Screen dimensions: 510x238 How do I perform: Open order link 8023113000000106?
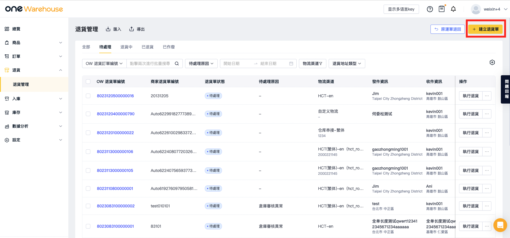point(115,152)
